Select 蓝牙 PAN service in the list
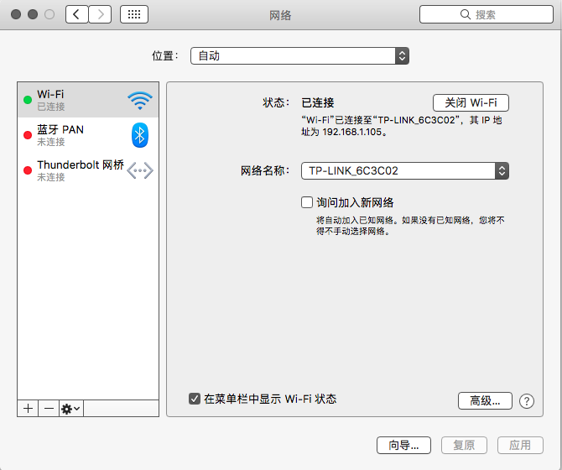 tap(88, 135)
